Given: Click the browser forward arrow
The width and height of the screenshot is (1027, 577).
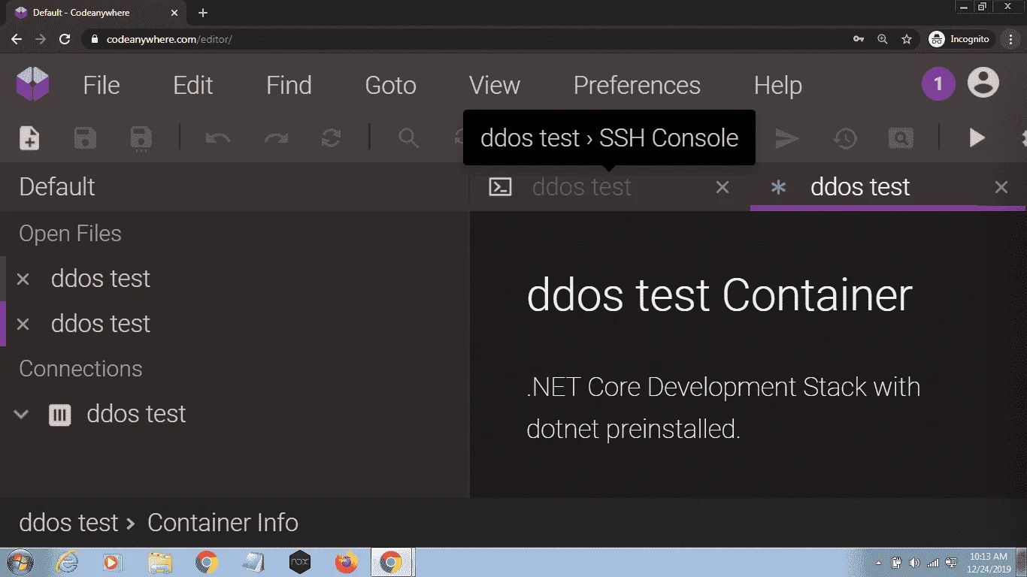Looking at the screenshot, I should click(x=41, y=39).
